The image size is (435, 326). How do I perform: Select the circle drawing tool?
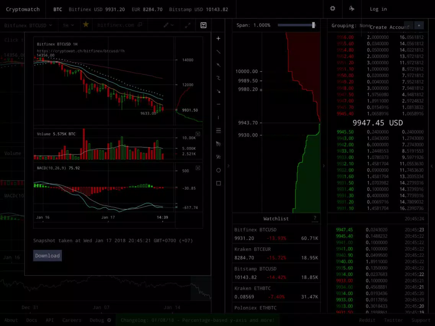(x=218, y=170)
